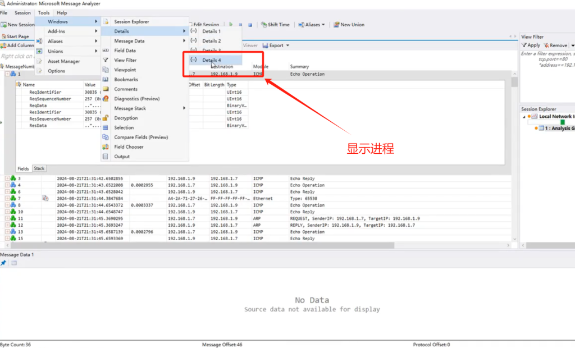Click the message list scroll-down arrow
Image resolution: width=575 pixels, height=348 pixels.
pyautogui.click(x=514, y=239)
